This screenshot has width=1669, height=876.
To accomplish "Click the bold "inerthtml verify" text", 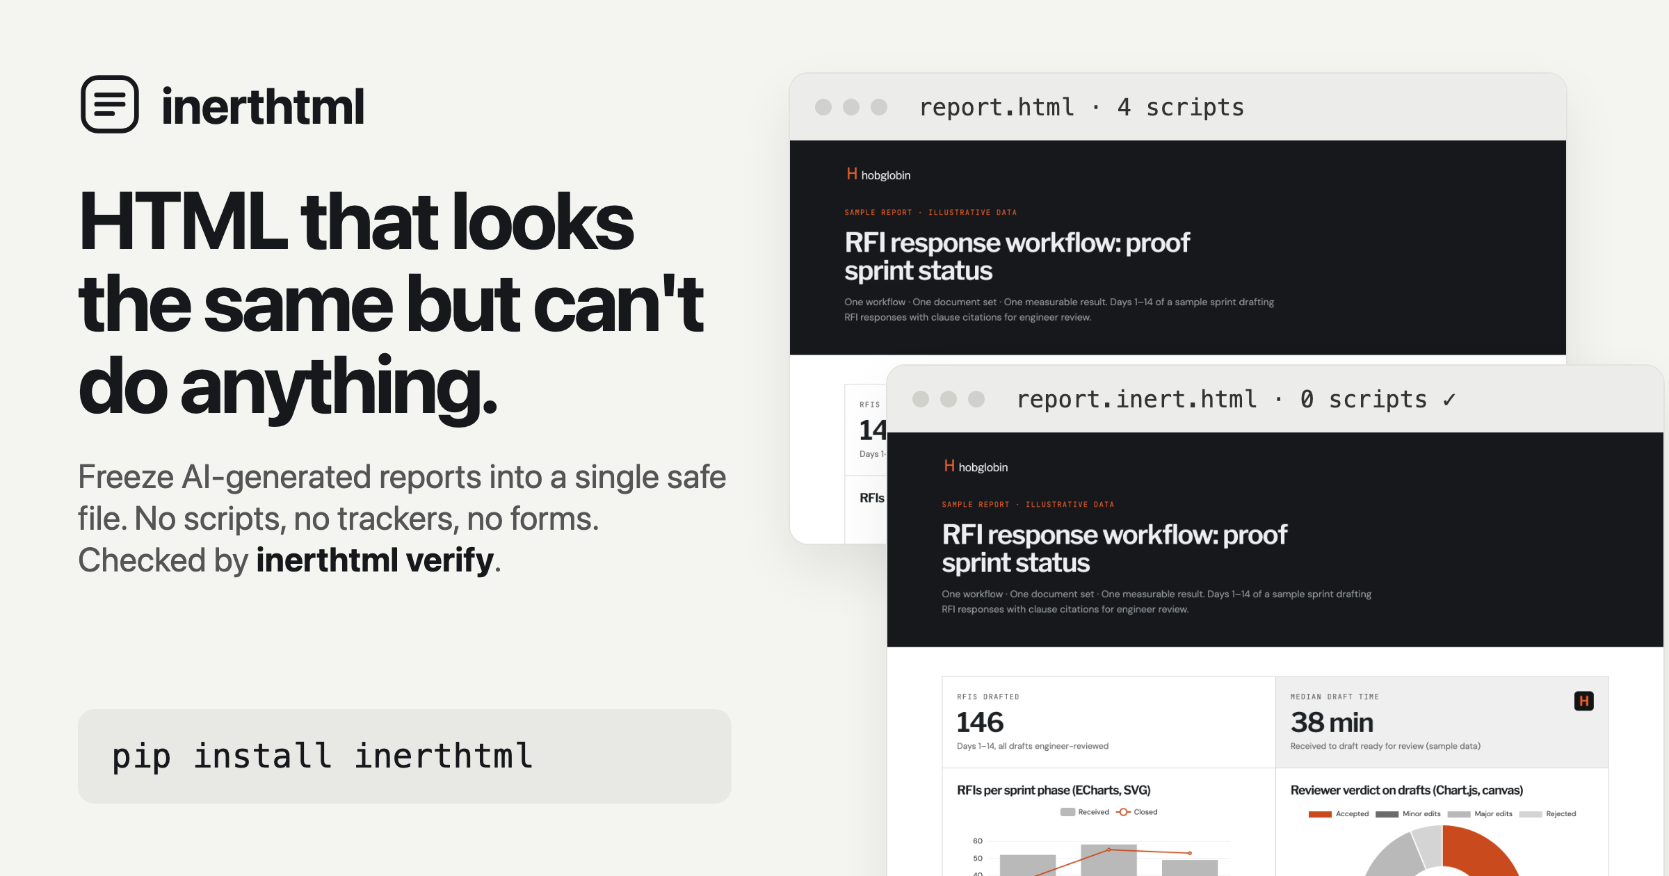I will [x=375, y=560].
